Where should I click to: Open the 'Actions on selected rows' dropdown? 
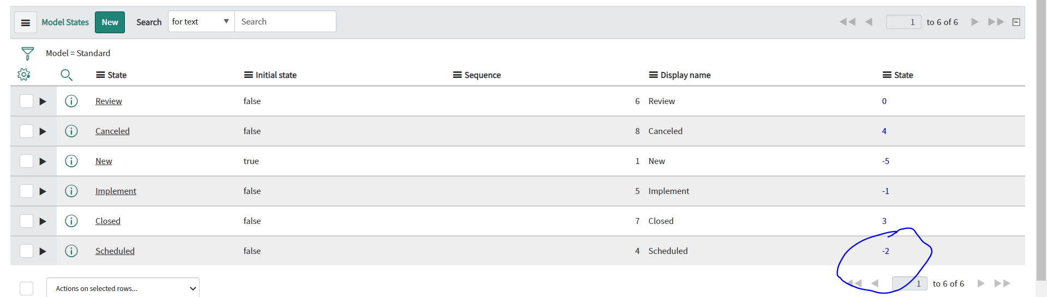point(123,288)
